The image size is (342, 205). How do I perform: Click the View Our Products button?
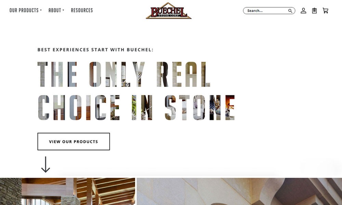pyautogui.click(x=74, y=141)
